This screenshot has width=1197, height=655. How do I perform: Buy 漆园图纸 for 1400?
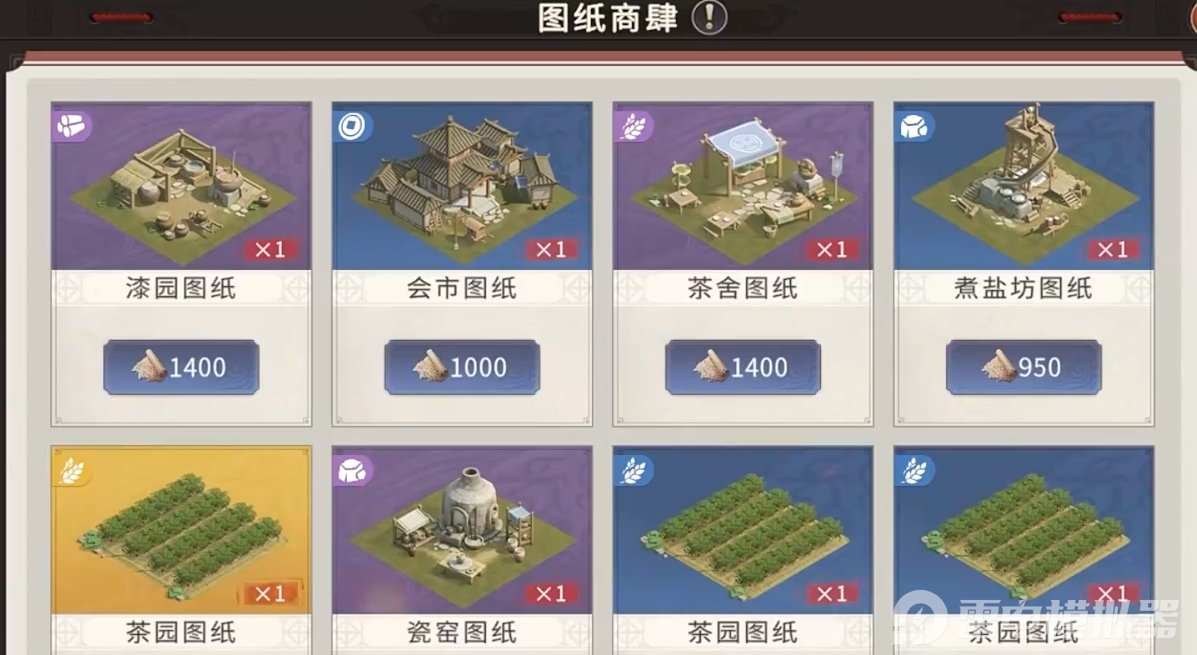[181, 367]
